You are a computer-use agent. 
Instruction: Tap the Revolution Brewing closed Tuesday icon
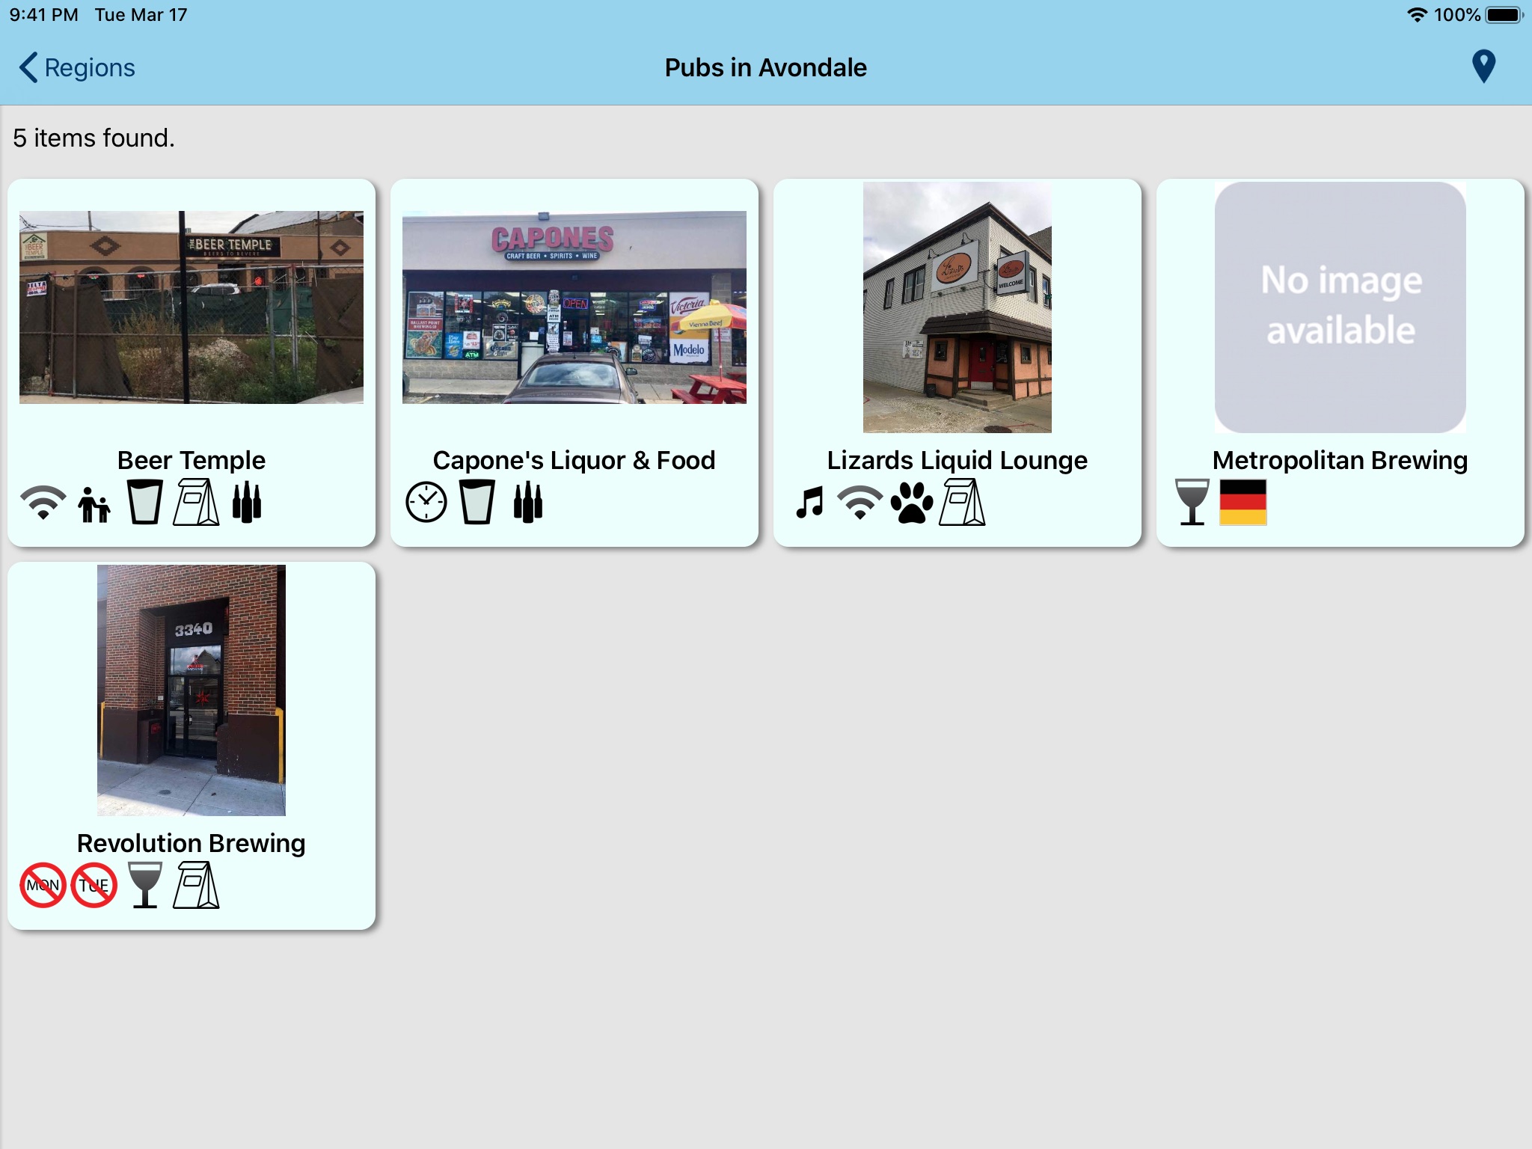94,885
